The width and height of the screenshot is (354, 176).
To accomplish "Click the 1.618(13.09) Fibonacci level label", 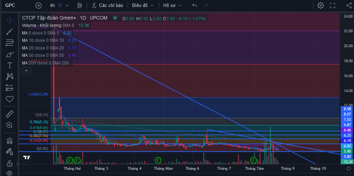I will tap(38, 94).
